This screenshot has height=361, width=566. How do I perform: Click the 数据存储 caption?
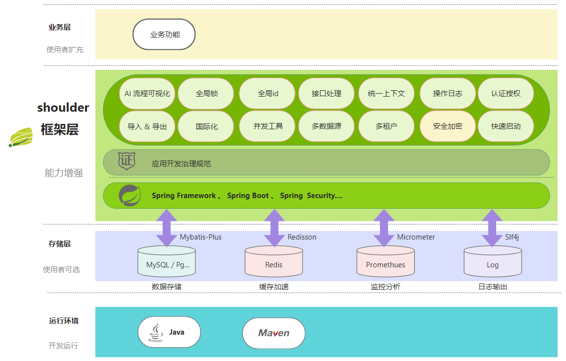point(167,287)
